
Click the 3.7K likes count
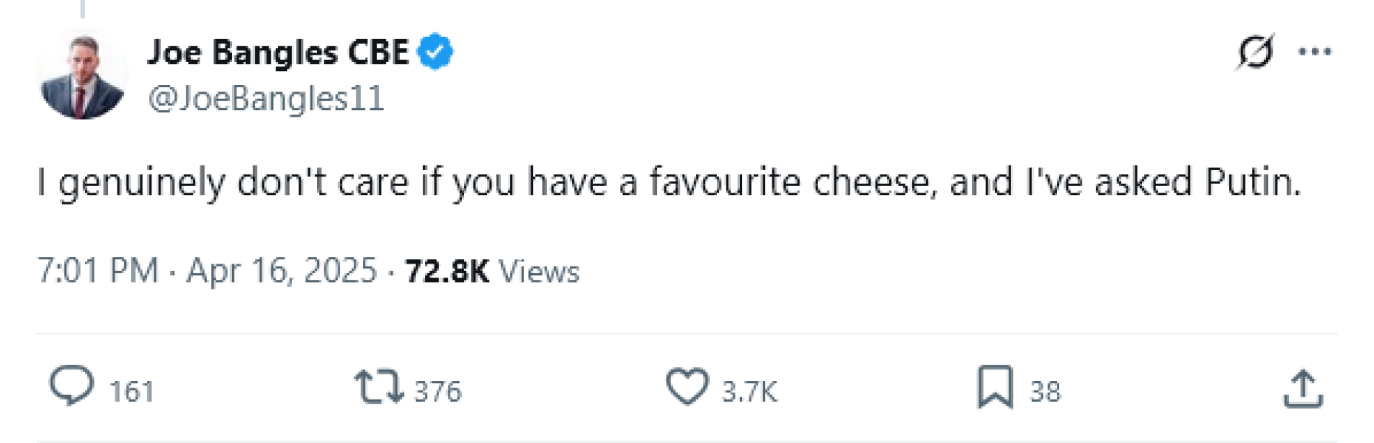point(749,391)
